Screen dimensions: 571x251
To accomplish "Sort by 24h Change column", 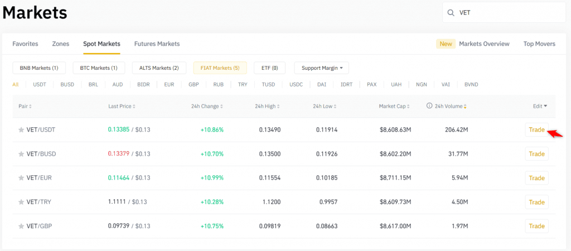I will [207, 107].
